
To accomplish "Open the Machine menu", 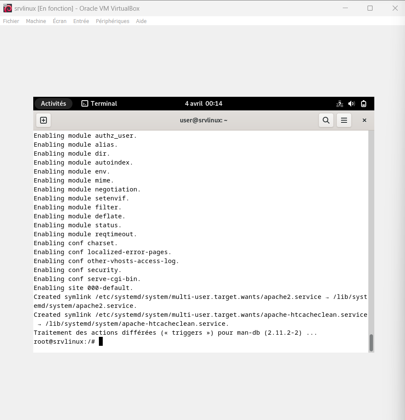I will point(36,21).
